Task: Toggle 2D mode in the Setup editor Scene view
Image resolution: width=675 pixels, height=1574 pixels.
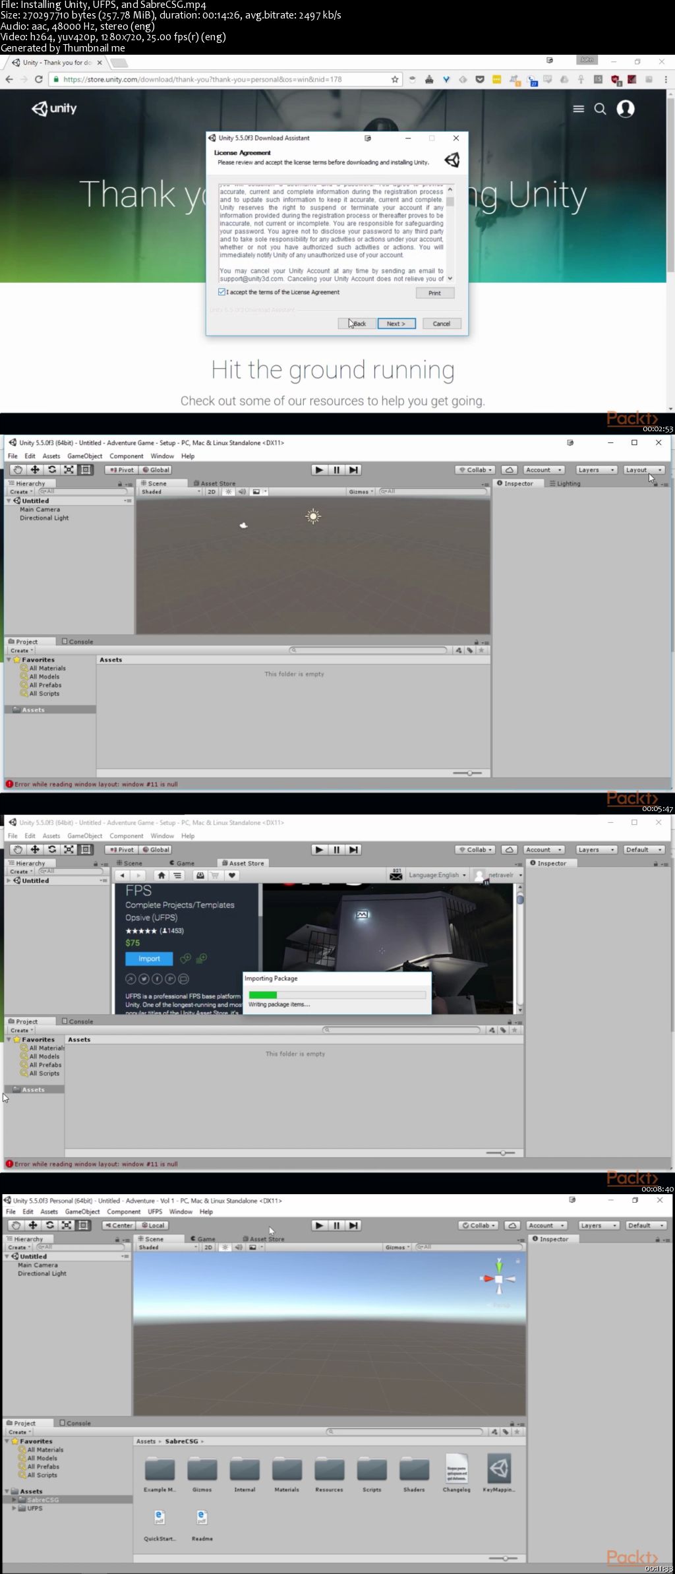Action: 212,492
